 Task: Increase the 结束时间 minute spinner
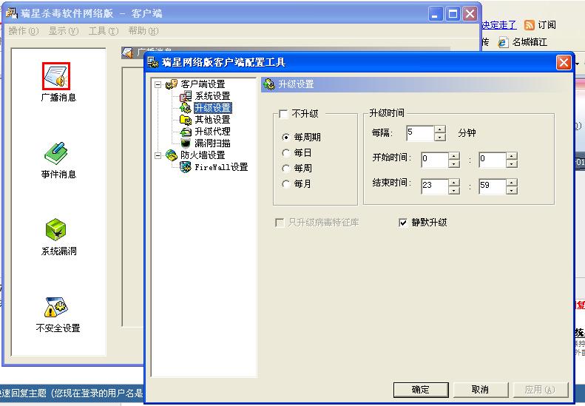512,183
